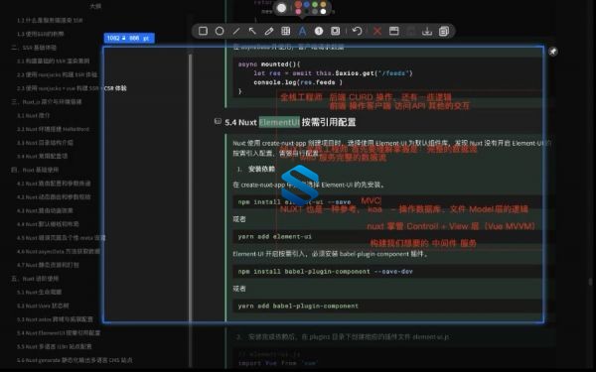Go to outline item 5.3 Nuxt axios
The image size is (596, 372).
pos(55,319)
